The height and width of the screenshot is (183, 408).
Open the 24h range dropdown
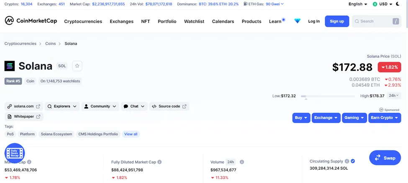coord(394,96)
